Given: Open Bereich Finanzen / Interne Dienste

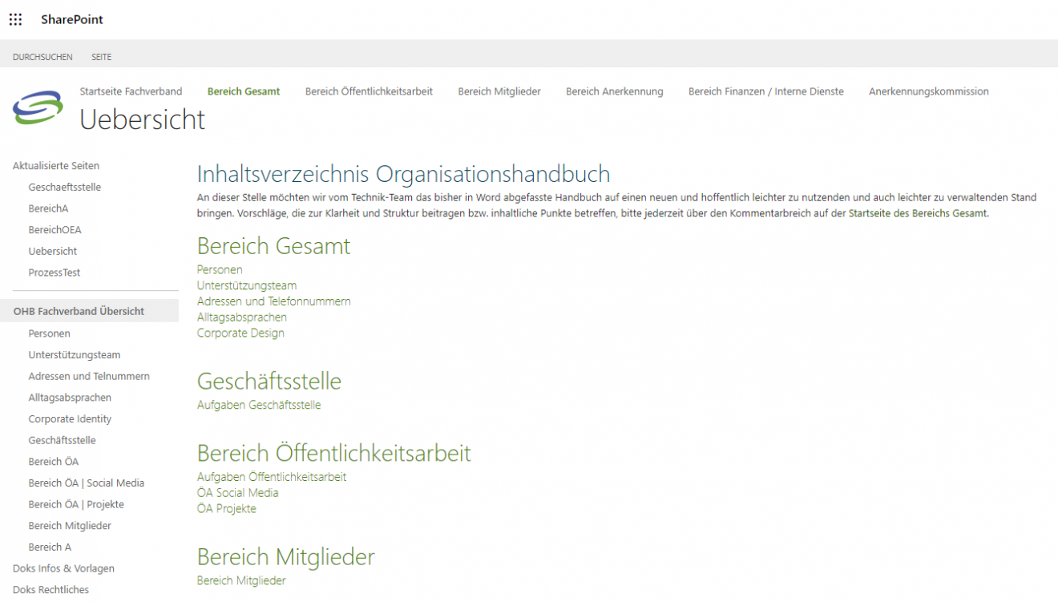Looking at the screenshot, I should click(x=766, y=91).
